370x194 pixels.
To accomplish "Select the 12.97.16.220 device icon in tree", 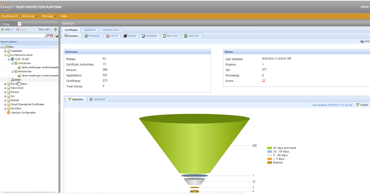I will [12, 59].
